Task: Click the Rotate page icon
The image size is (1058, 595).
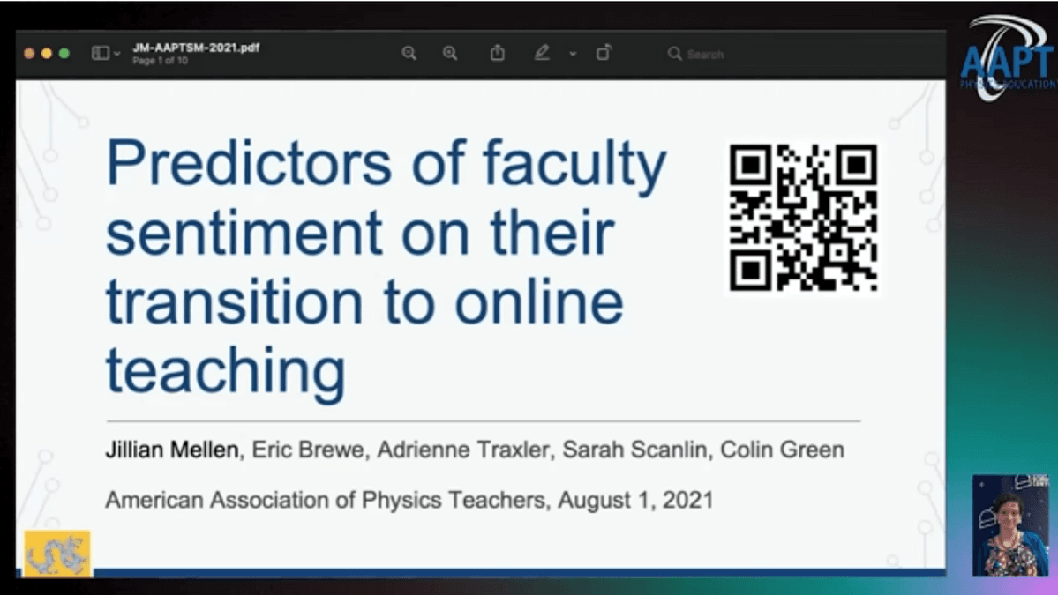Action: pyautogui.click(x=604, y=54)
